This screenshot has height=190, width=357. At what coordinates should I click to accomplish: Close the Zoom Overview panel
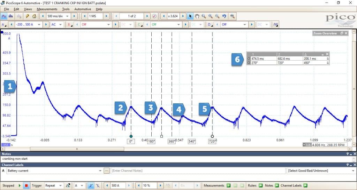click(346, 33)
